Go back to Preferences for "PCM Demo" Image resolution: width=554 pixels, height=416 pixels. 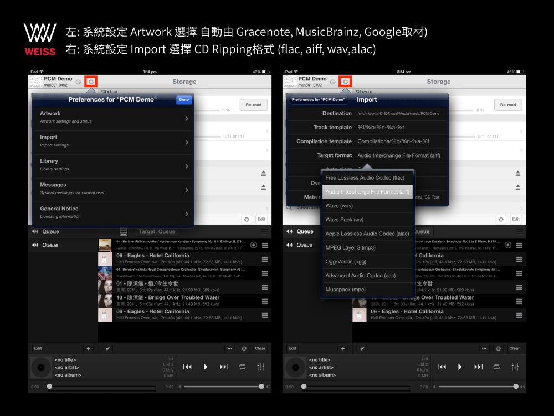click(x=317, y=100)
